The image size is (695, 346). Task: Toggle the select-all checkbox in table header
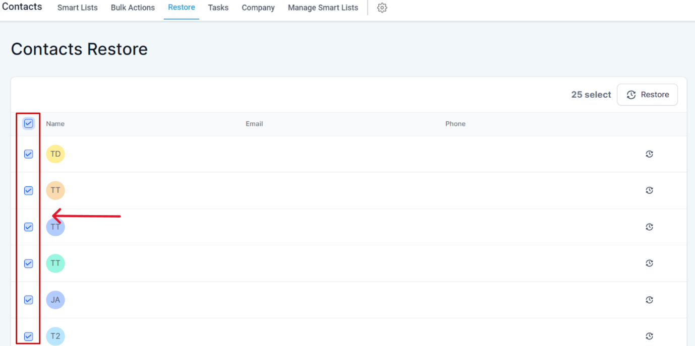click(x=29, y=123)
